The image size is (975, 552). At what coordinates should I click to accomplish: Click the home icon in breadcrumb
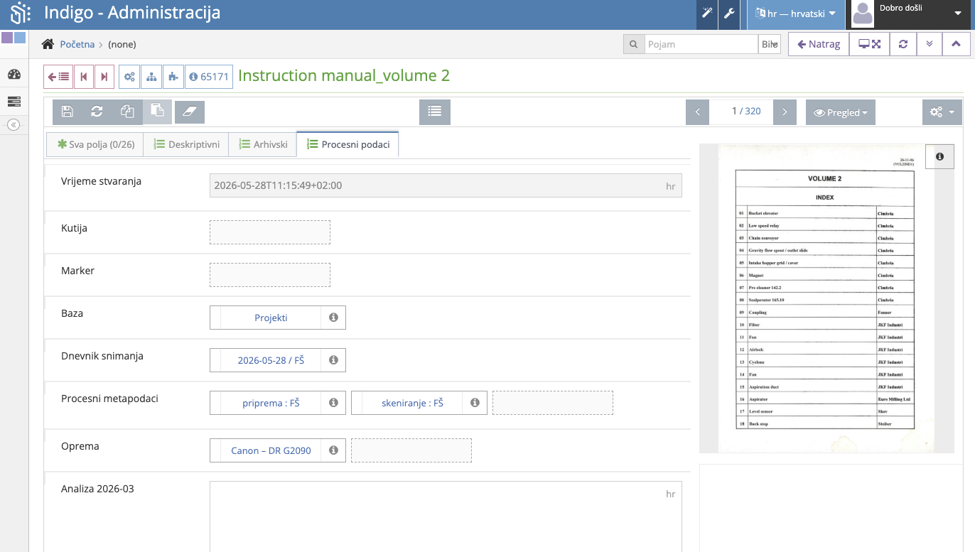coord(48,44)
